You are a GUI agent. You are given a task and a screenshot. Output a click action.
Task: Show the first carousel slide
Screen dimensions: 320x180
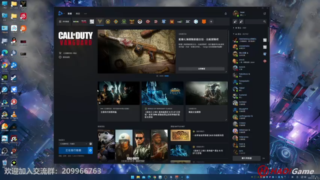tap(162, 76)
